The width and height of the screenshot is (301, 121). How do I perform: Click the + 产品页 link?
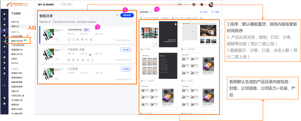point(215,12)
